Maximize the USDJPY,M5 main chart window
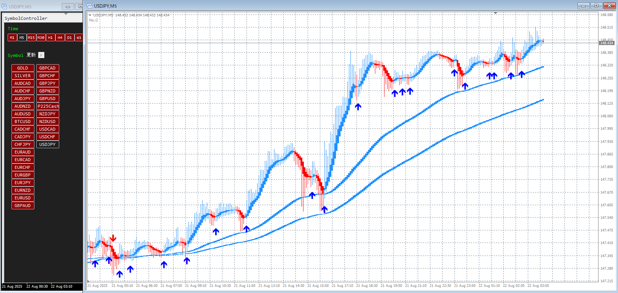Viewport: 618px width, 293px height. pyautogui.click(x=596, y=6)
